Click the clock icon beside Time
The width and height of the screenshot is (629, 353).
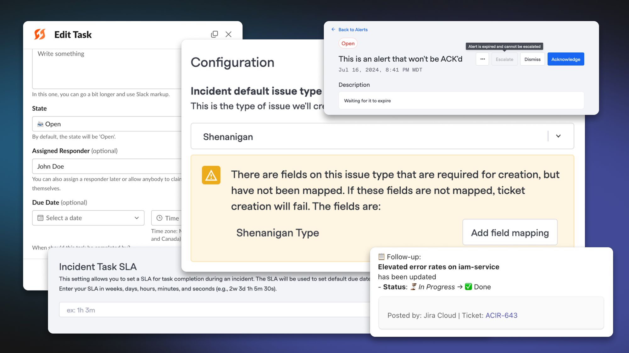pyautogui.click(x=159, y=218)
